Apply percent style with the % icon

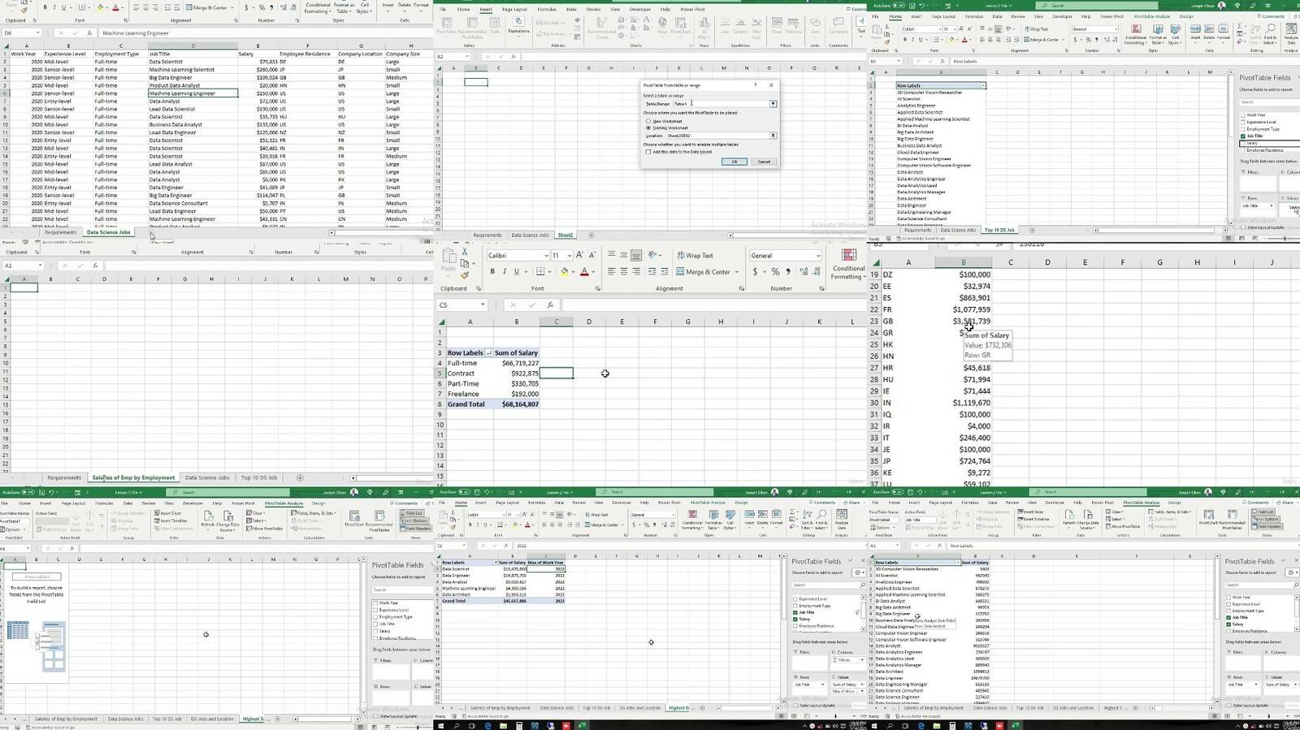point(775,272)
